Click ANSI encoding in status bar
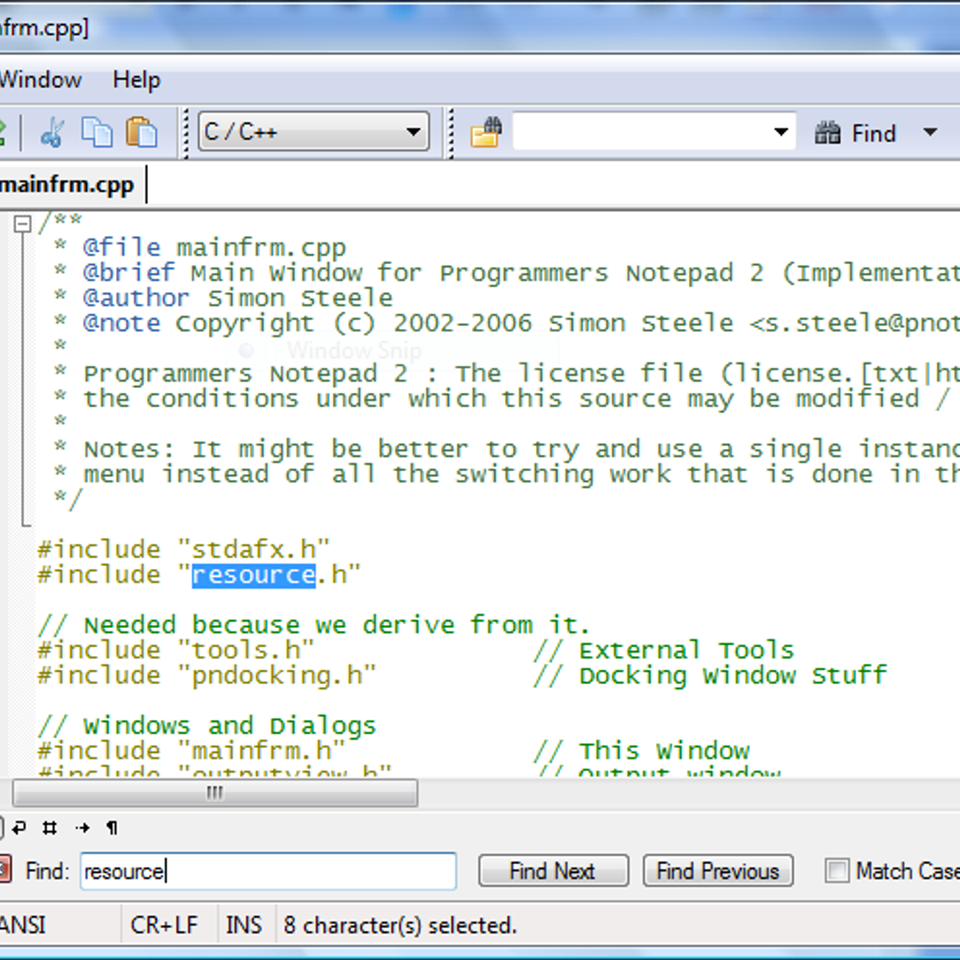The image size is (960, 960). (22, 926)
